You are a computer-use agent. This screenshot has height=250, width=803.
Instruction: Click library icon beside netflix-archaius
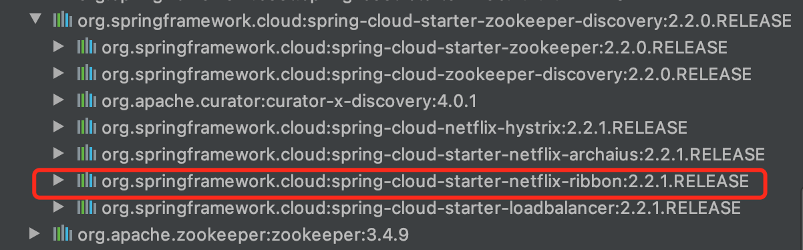click(x=87, y=154)
